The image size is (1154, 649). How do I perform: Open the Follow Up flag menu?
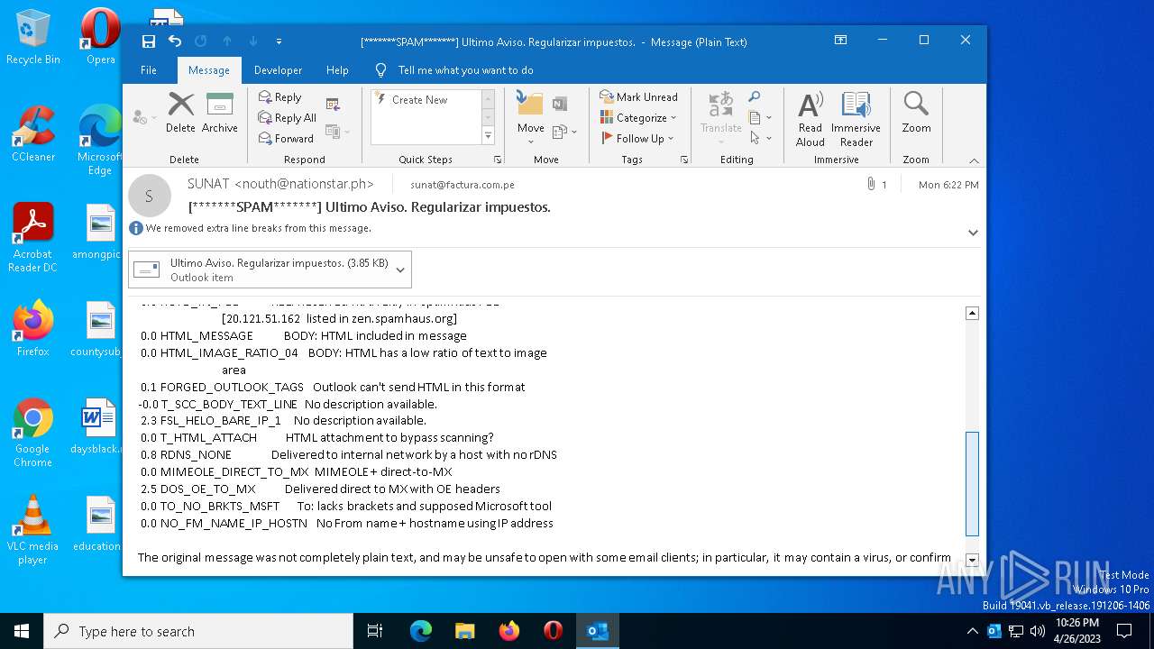click(637, 138)
